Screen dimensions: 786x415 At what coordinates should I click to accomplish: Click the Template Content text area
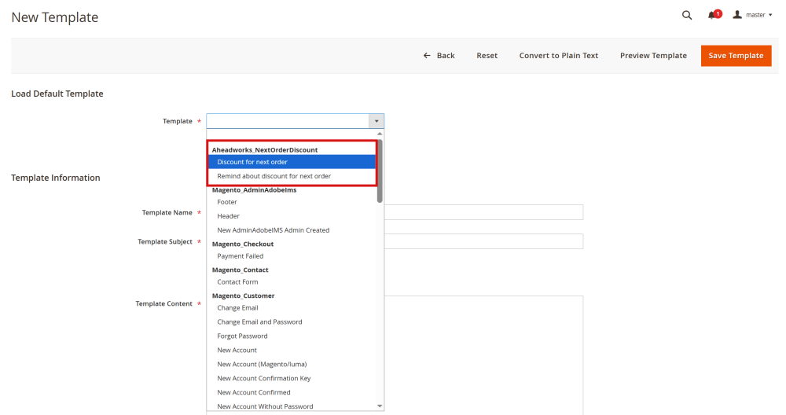click(483, 354)
